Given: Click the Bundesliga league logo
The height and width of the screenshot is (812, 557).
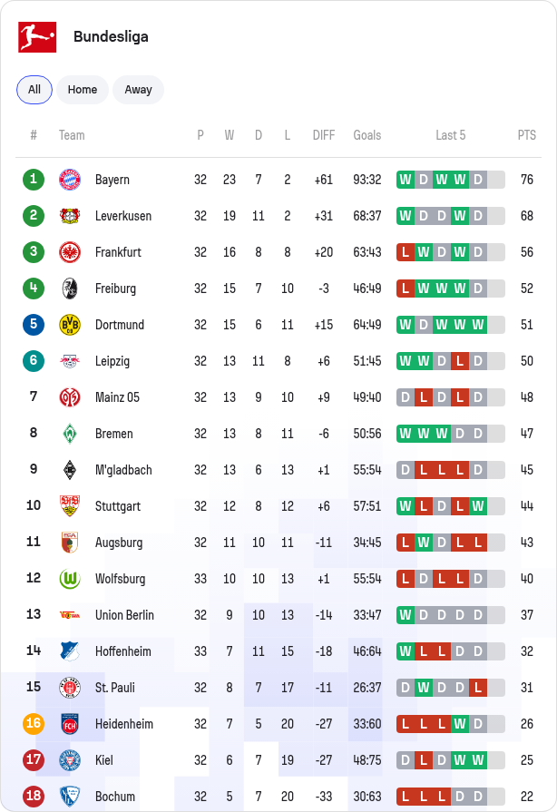Looking at the screenshot, I should [x=37, y=37].
